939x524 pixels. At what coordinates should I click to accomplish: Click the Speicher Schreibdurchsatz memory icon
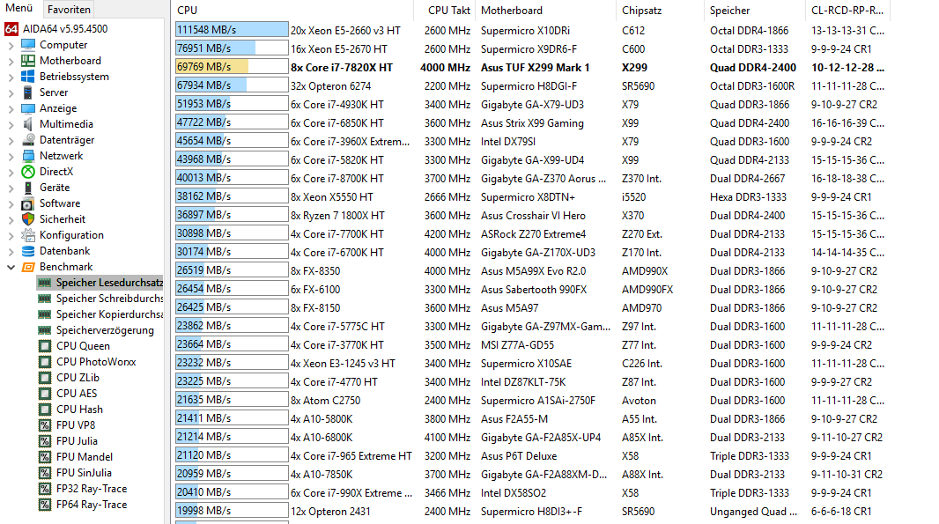tap(44, 299)
